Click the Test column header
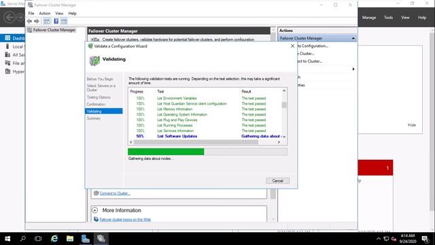This screenshot has height=245, width=435. (160, 91)
